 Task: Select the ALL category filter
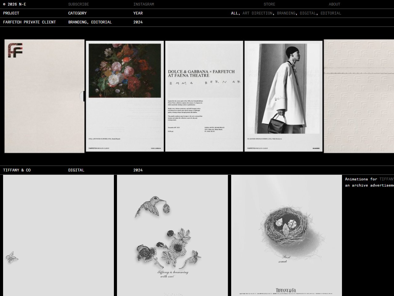pos(235,13)
